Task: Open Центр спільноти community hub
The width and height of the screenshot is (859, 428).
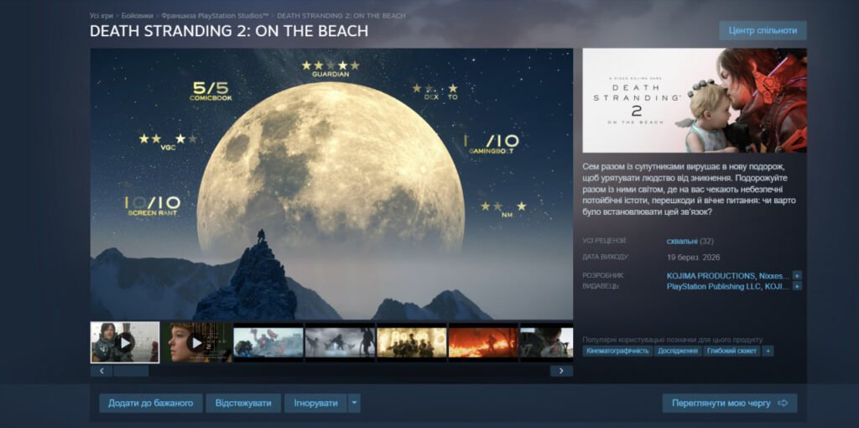Action: (763, 31)
